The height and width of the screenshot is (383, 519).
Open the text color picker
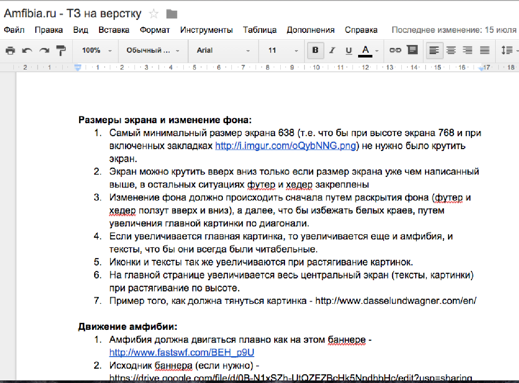(368, 51)
